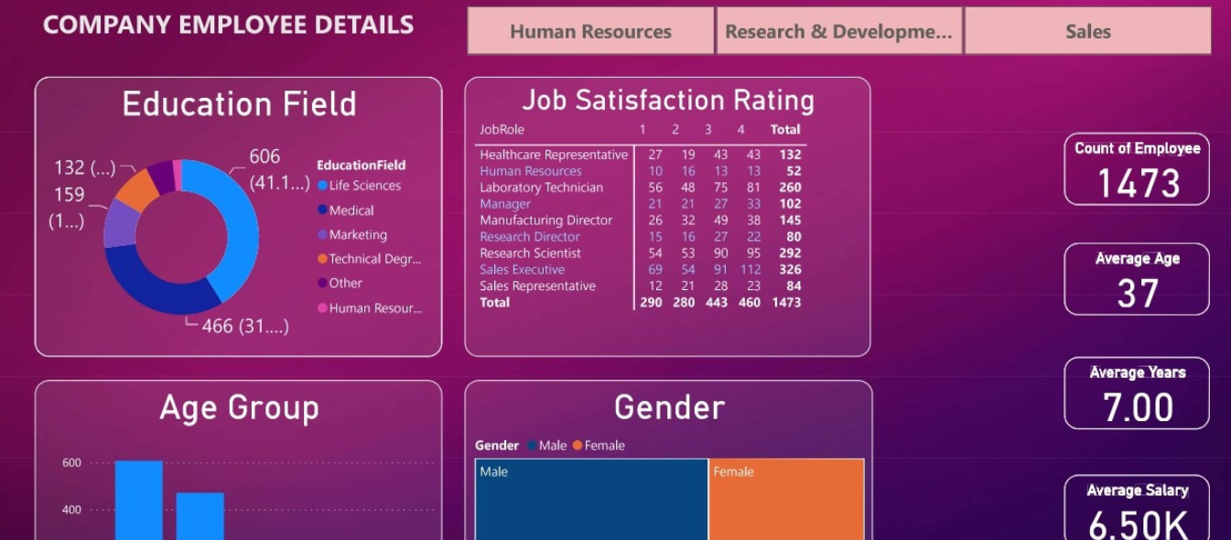This screenshot has height=540, width=1231.
Task: Click the Job Satisfaction Rating title
Action: pyautogui.click(x=668, y=99)
